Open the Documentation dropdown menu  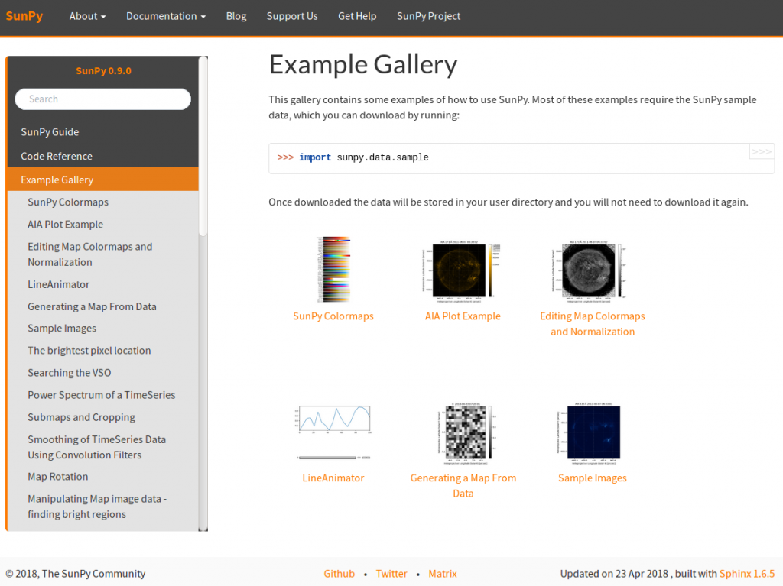coord(165,15)
